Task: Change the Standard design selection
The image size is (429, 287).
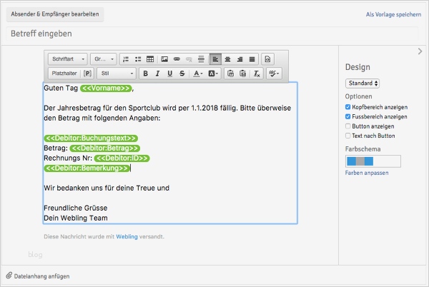Action: pyautogui.click(x=363, y=84)
